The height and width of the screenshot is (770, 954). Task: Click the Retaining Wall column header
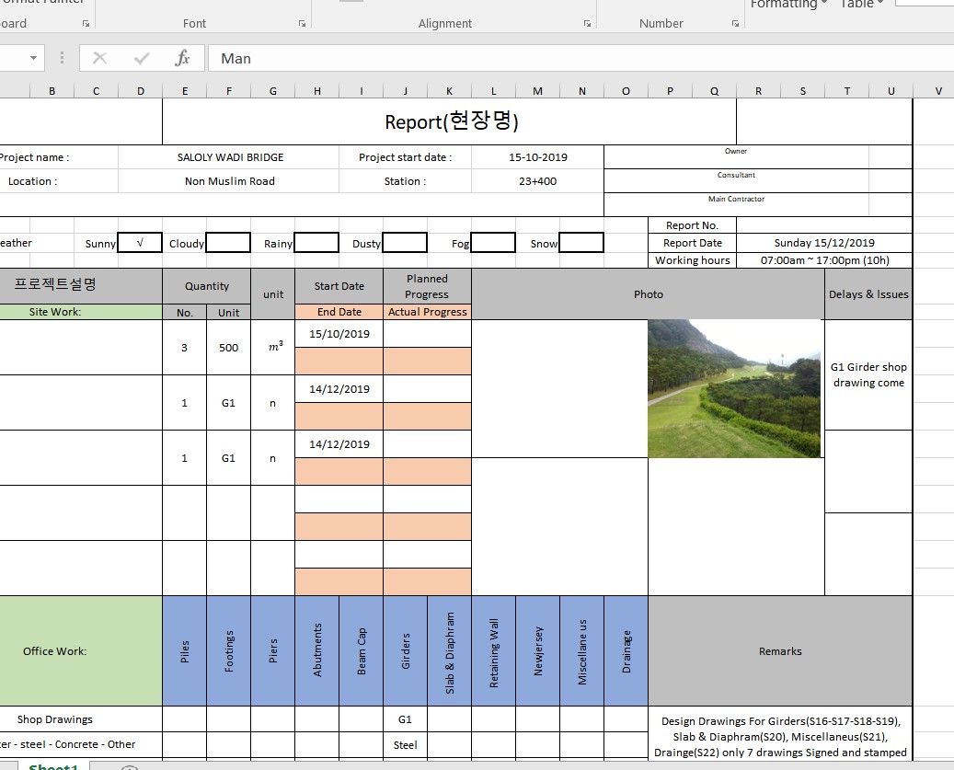493,650
